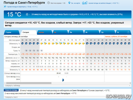Click the local time clock icon
Viewport: 133px width, 100px height.
click(48, 3)
